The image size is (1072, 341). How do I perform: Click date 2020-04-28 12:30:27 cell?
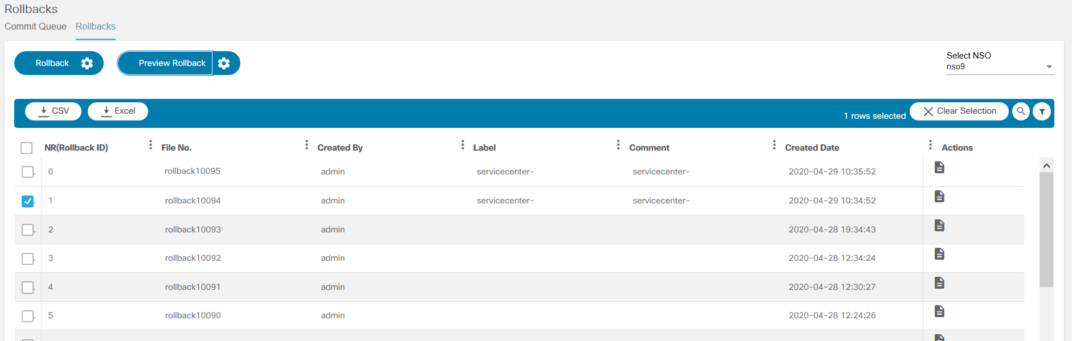(x=832, y=287)
